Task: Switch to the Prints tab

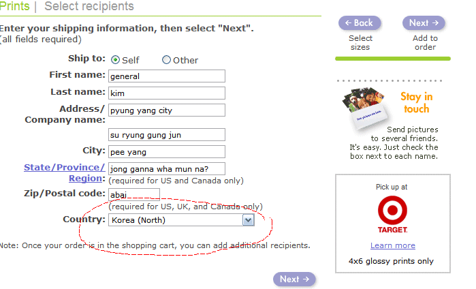Action: click(15, 7)
